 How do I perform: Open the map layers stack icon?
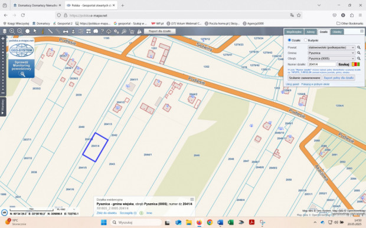(x=5, y=31)
